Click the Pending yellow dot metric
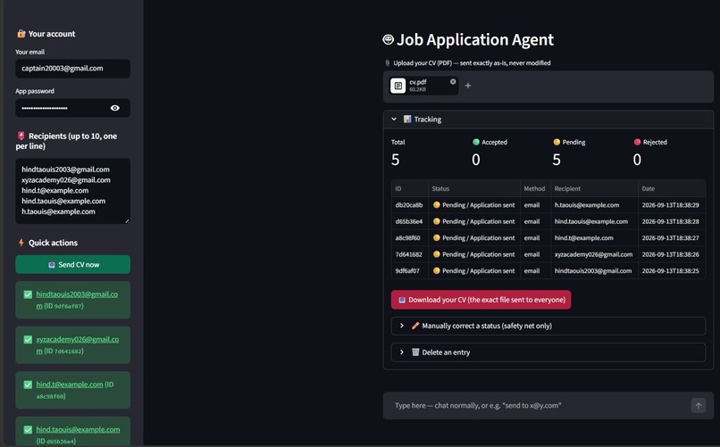Image resolution: width=720 pixels, height=447 pixels. (x=557, y=142)
